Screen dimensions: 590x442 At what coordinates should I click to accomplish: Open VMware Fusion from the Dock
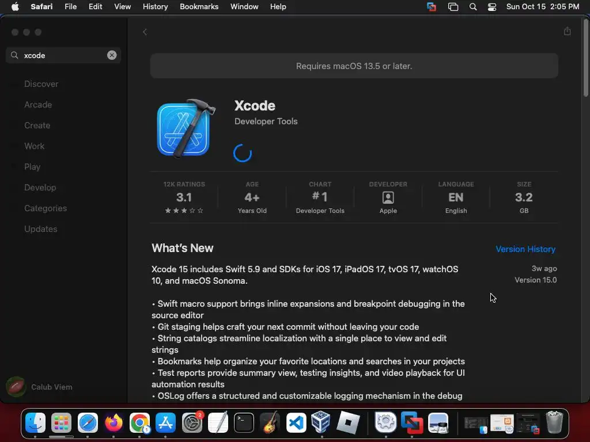pos(412,423)
